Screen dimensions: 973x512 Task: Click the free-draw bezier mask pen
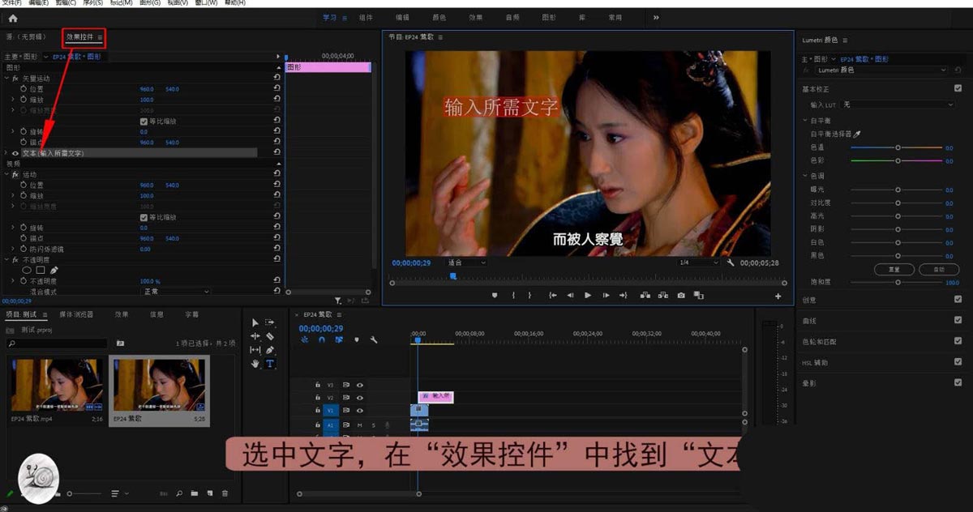click(54, 270)
